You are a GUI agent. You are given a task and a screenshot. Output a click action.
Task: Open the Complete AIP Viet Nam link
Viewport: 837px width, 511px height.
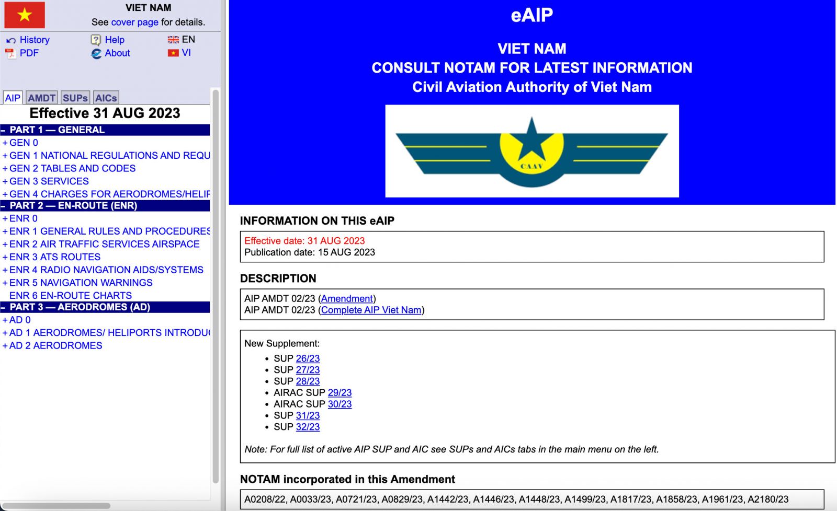pos(371,310)
